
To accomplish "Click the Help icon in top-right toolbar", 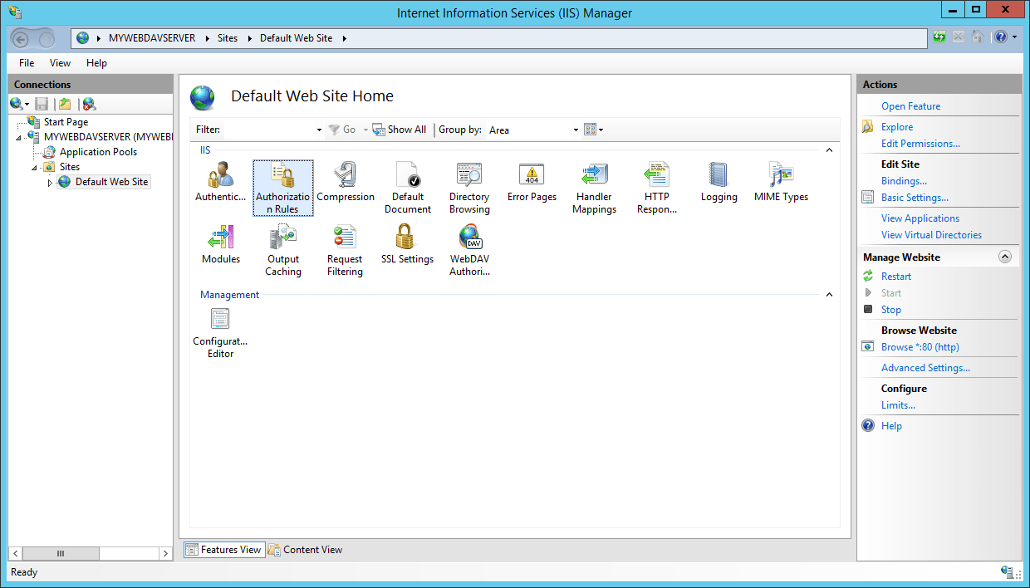I will click(1001, 37).
